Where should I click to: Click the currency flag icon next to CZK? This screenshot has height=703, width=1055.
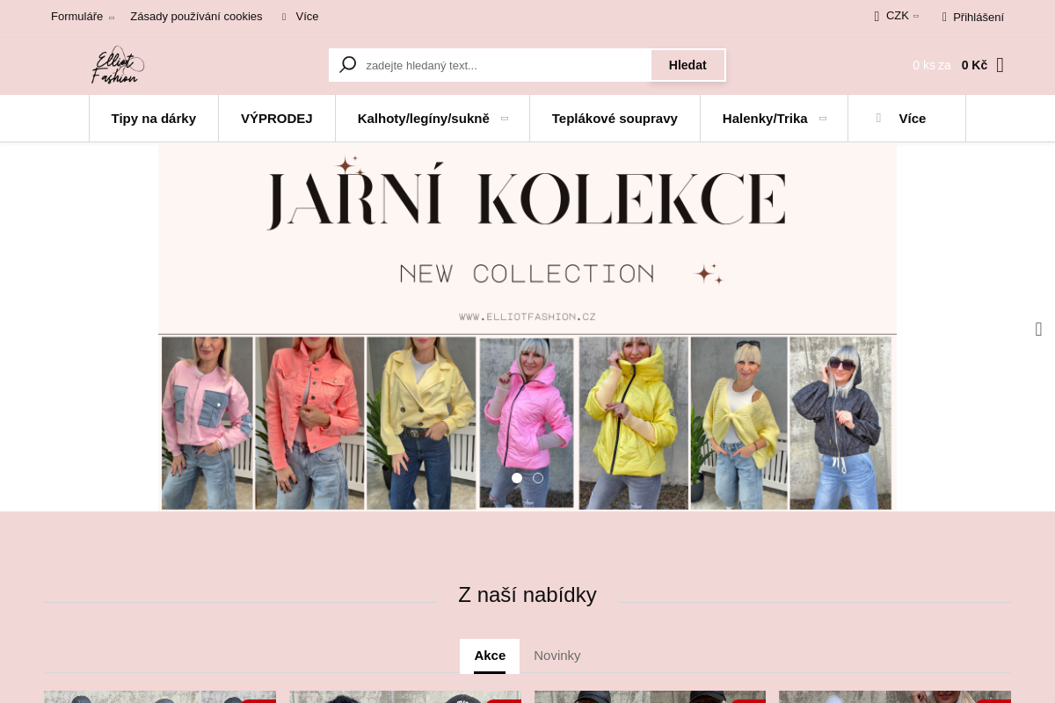click(877, 16)
